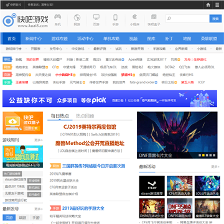The height and width of the screenshot is (224, 224).
Task: Click the Apex英雄 game link
Action: tap(135, 60)
